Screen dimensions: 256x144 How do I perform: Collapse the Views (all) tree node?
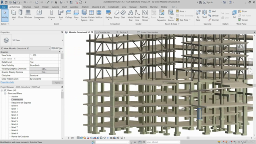2,90
